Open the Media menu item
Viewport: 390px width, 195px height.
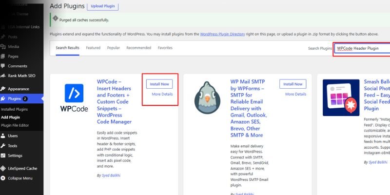tap(14, 46)
